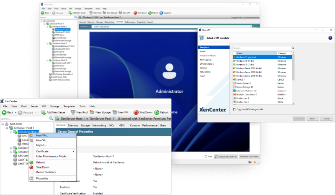This screenshot has height=195, width=335.
Task: Click red Shut Down toolbar icon in front XenCenter window
Action: 136,112
